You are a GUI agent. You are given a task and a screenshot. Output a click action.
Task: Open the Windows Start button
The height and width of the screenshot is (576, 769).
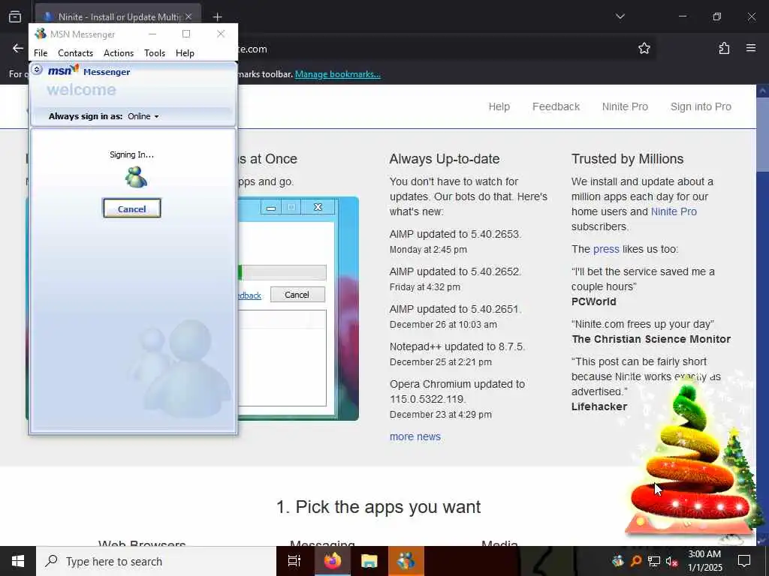(18, 561)
